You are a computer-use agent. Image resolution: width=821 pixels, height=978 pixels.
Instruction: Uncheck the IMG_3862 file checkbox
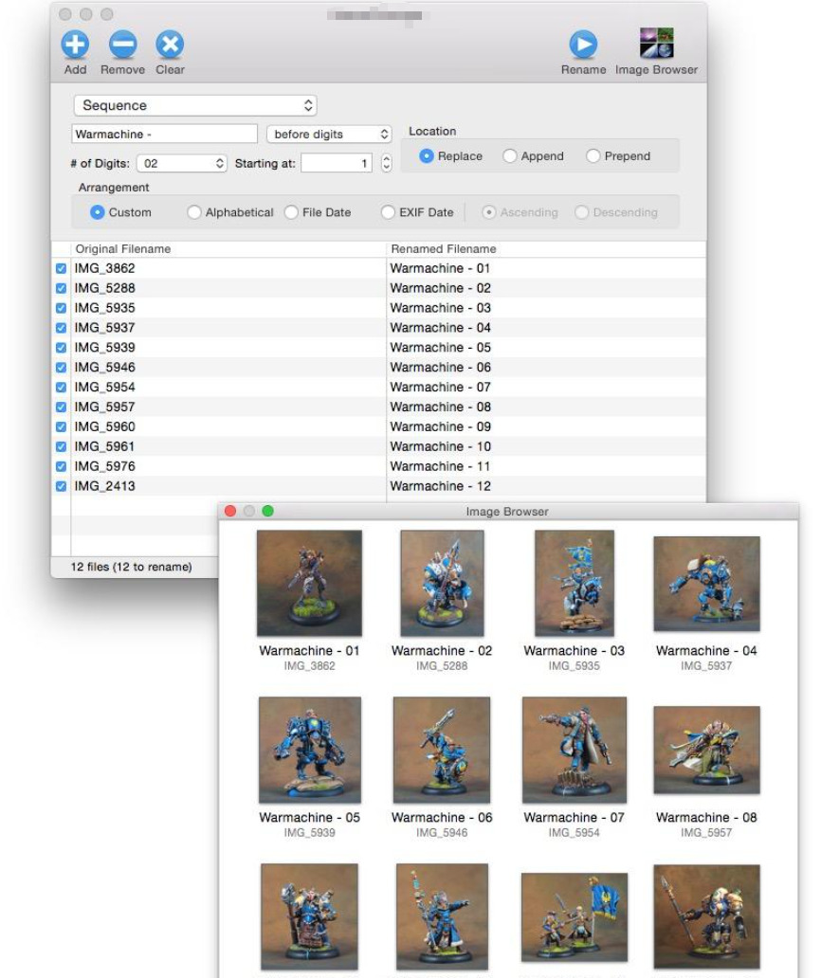61,269
